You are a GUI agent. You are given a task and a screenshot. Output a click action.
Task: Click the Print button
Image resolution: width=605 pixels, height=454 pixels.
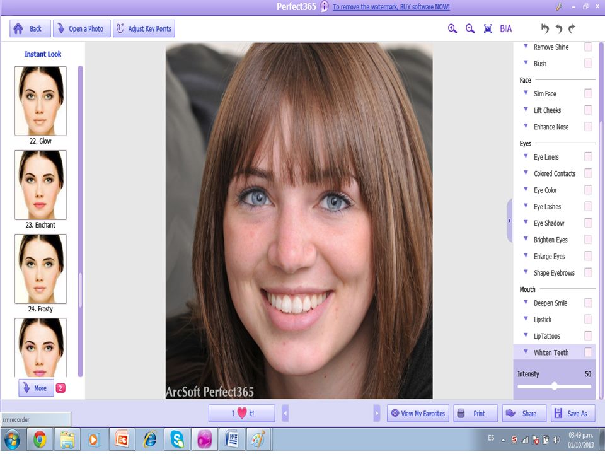click(x=476, y=414)
